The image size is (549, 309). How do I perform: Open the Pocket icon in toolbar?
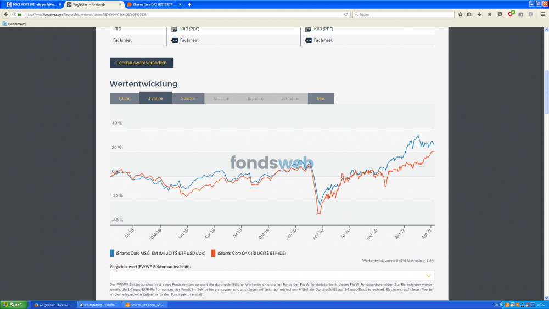click(x=500, y=14)
